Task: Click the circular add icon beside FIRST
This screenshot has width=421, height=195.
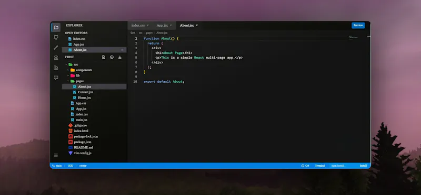Action: coord(112,57)
